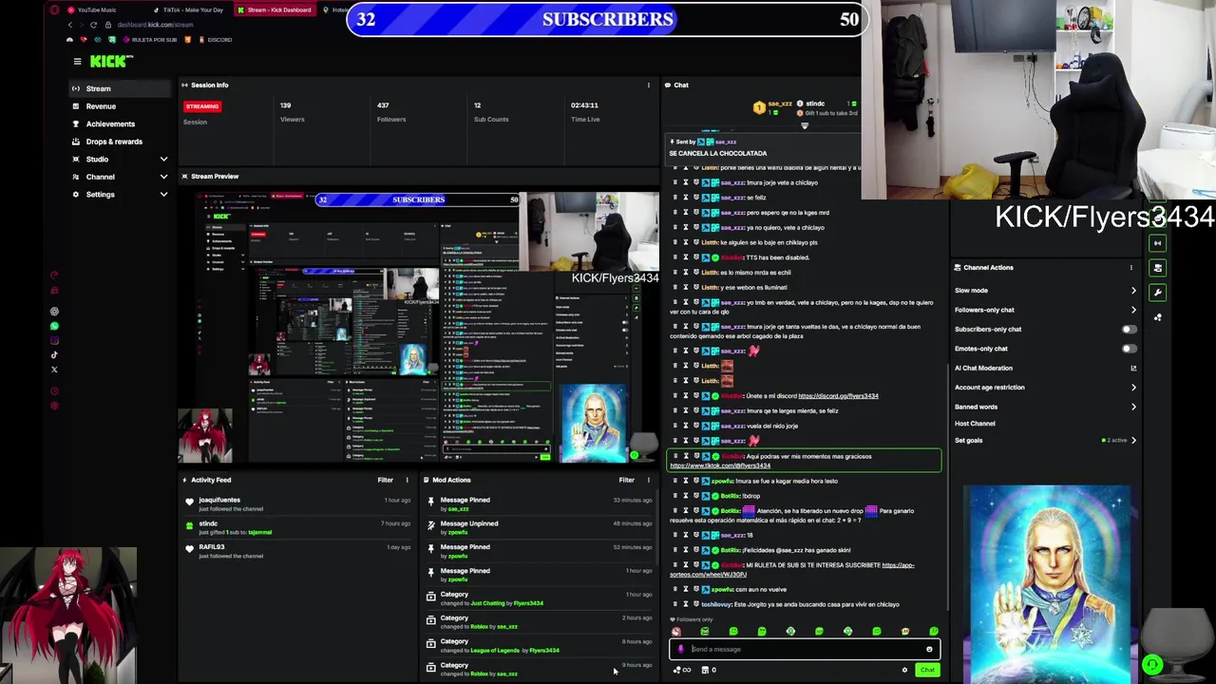Click jasquifuentes follow entry in Activity Feed

pyautogui.click(x=298, y=504)
